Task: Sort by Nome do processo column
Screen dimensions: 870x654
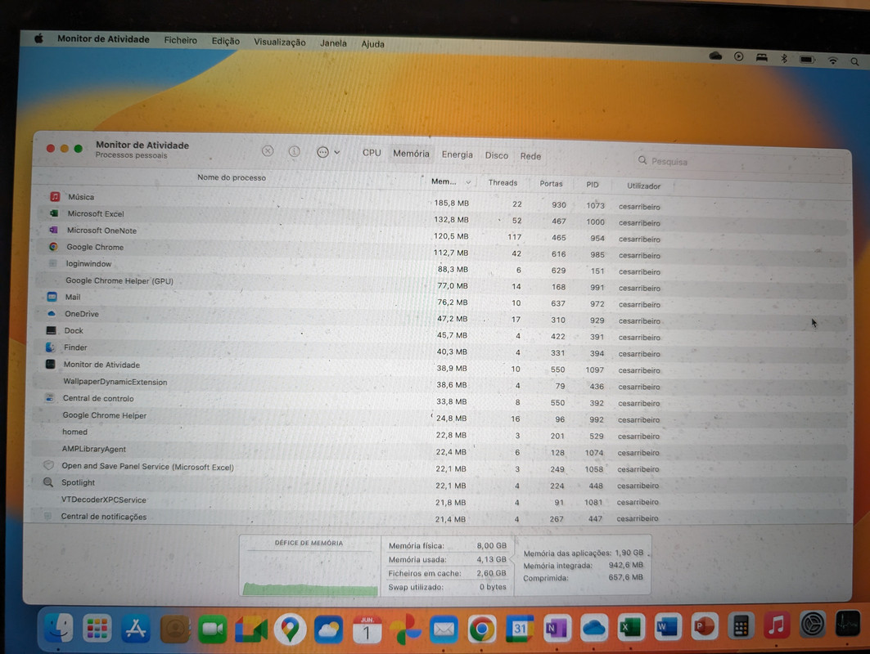Action: click(232, 177)
